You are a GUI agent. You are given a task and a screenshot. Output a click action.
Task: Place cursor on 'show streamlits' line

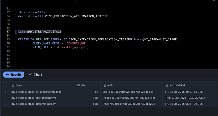pos(32,12)
